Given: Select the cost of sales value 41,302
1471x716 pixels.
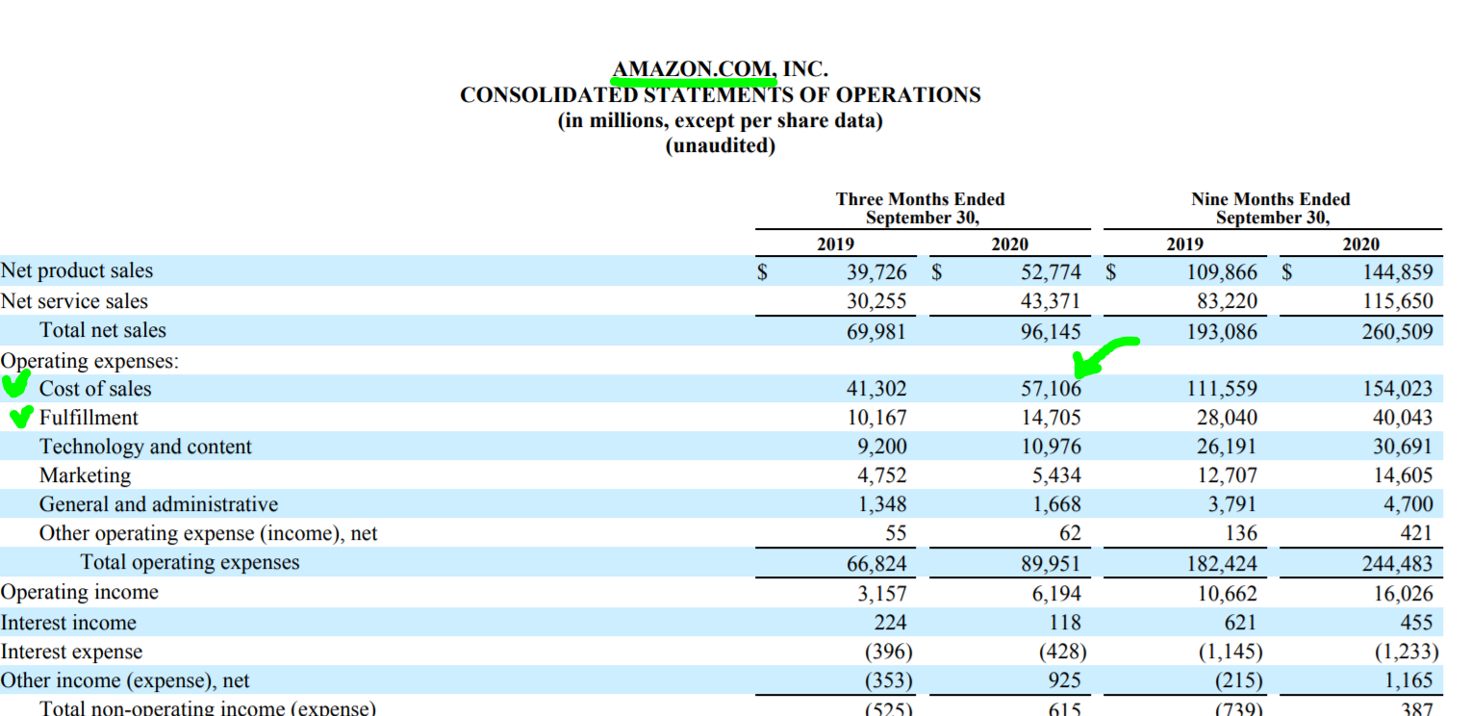Looking at the screenshot, I should 875,389.
